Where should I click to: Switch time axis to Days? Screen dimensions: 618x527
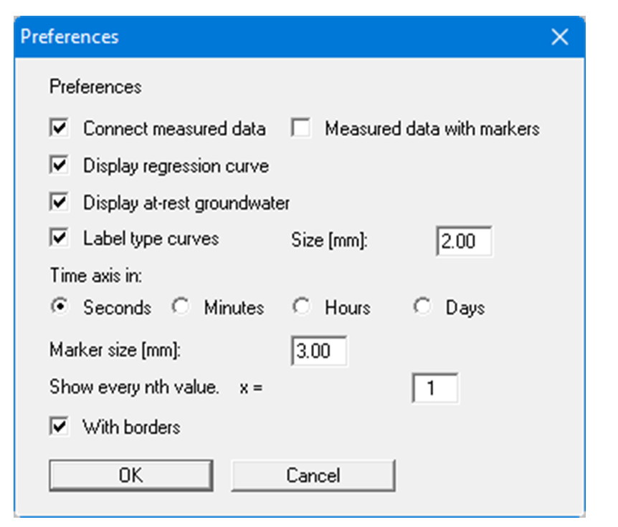click(422, 308)
